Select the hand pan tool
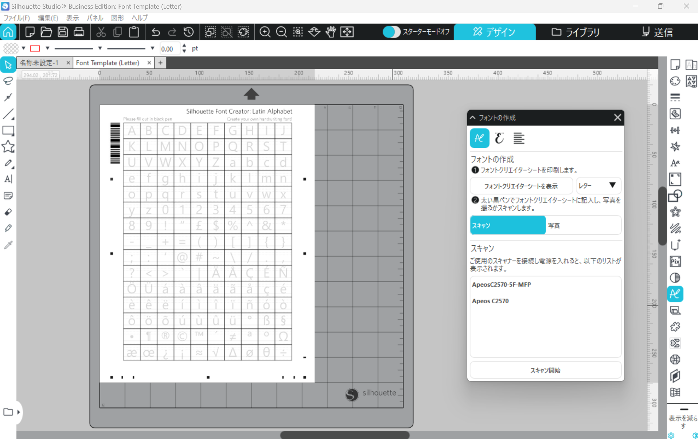698x439 pixels. [x=331, y=32]
